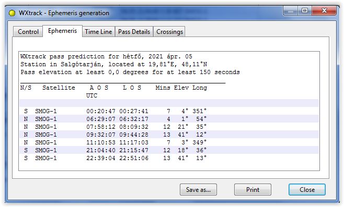
Task: Click the LOS time 09:44:28
Action: coord(134,135)
